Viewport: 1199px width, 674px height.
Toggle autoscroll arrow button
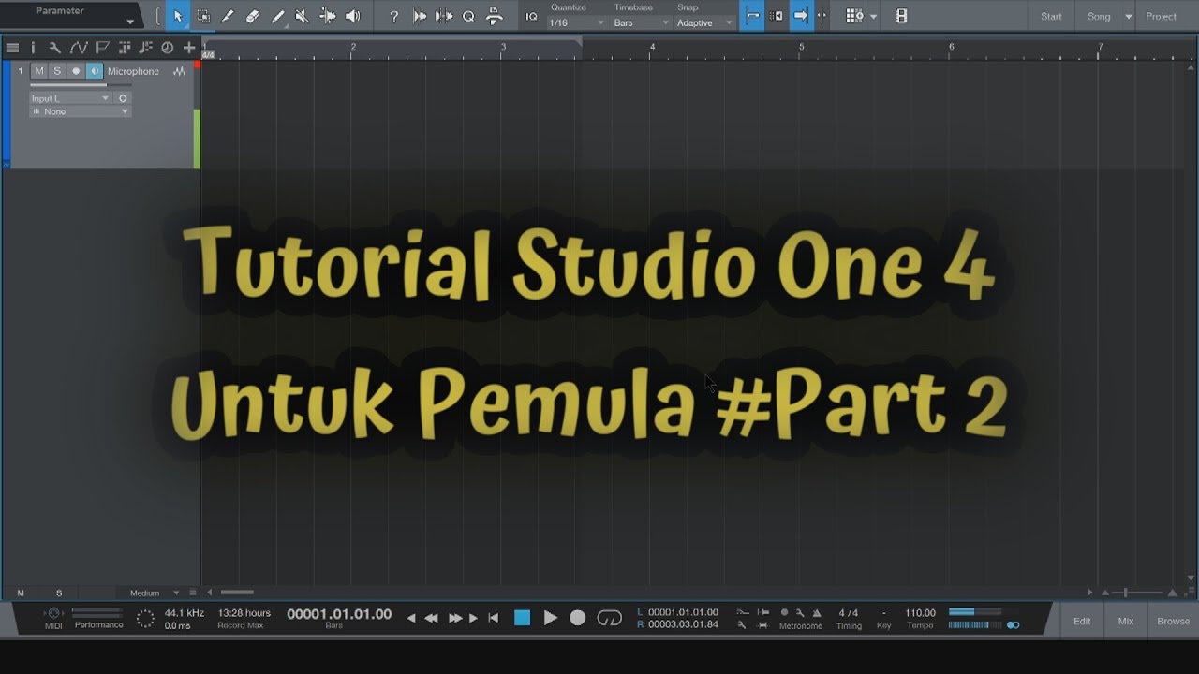801,16
